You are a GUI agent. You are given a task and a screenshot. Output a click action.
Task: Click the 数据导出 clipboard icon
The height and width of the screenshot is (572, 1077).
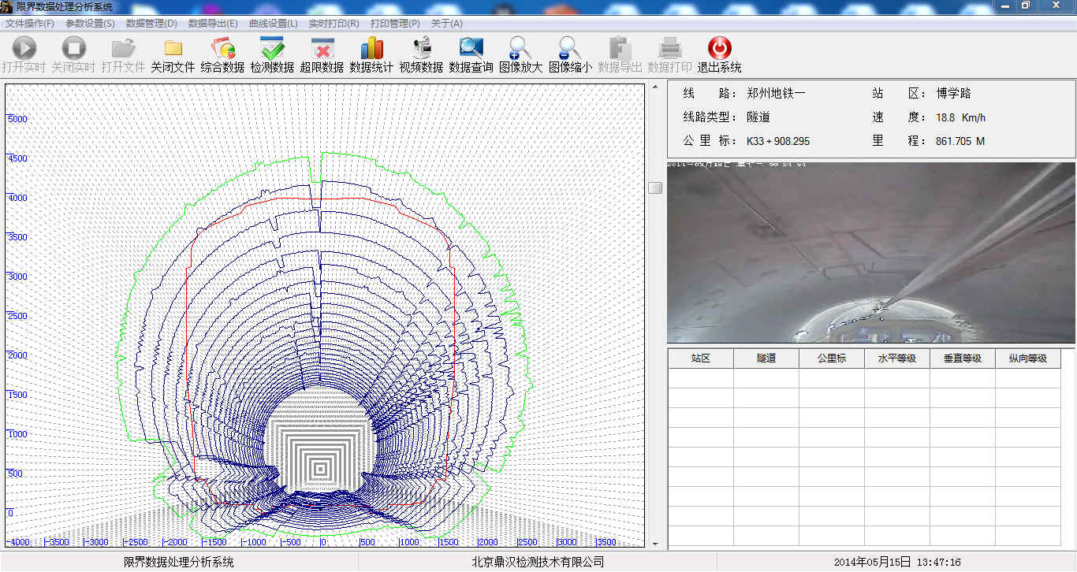pos(620,48)
